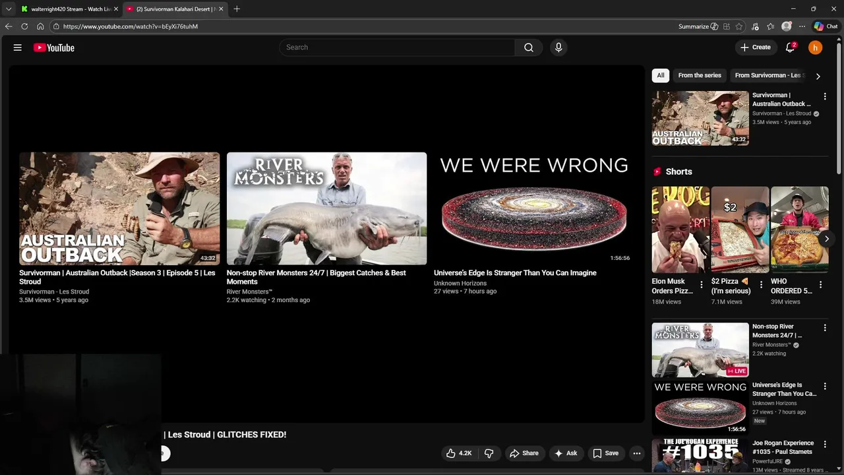The image size is (844, 475).
Task: Click the search magnifier button
Action: click(528, 47)
